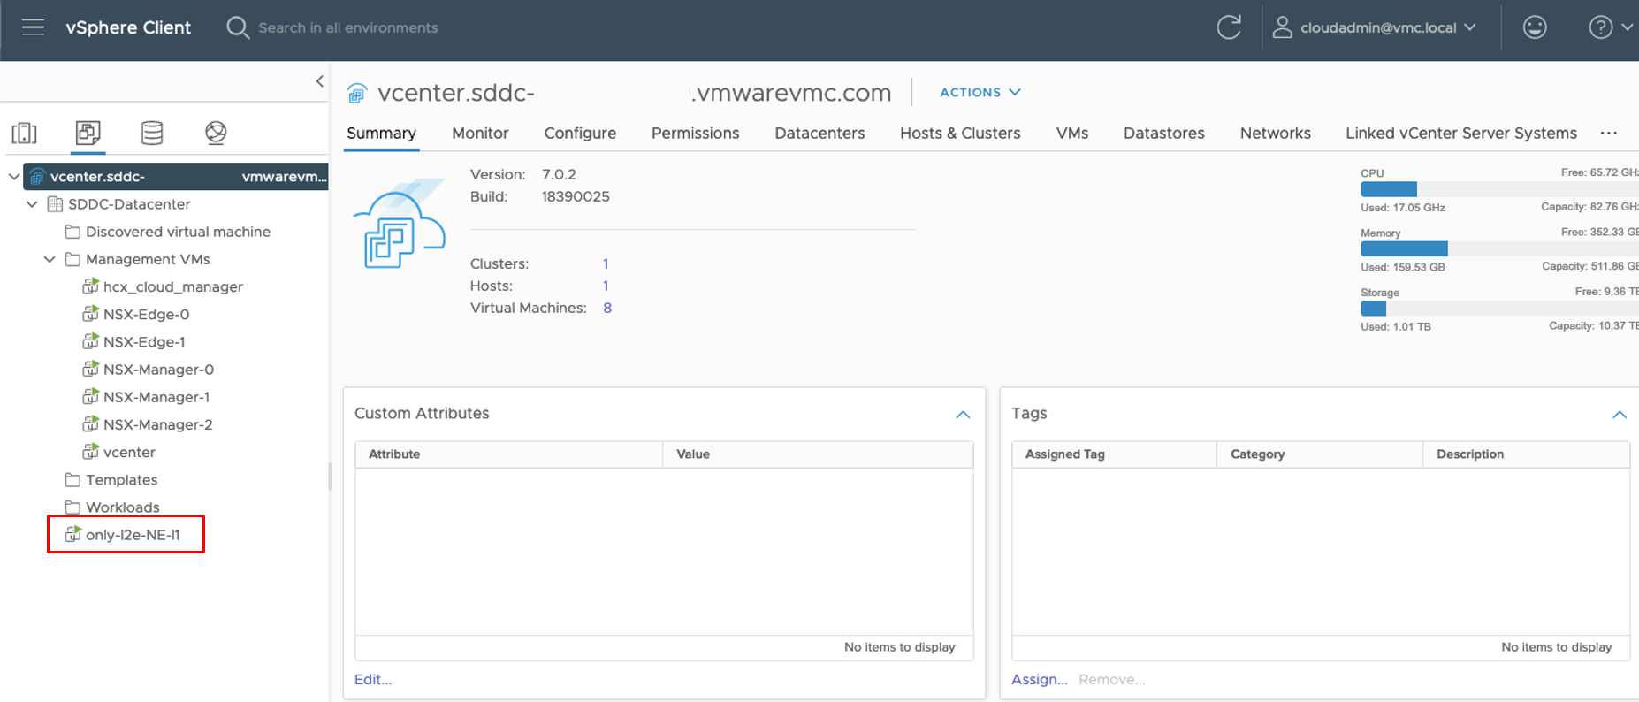Sort by Value column header
This screenshot has width=1639, height=702.
818,454
